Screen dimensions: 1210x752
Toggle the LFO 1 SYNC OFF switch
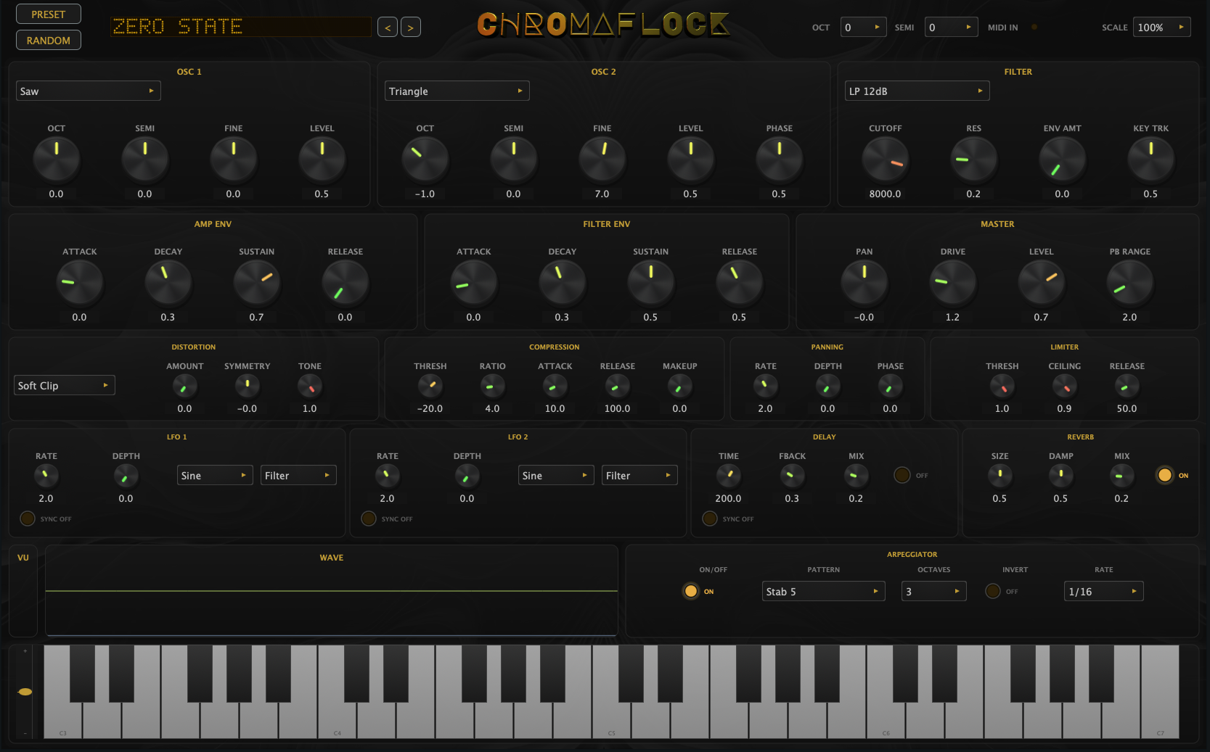click(x=28, y=518)
